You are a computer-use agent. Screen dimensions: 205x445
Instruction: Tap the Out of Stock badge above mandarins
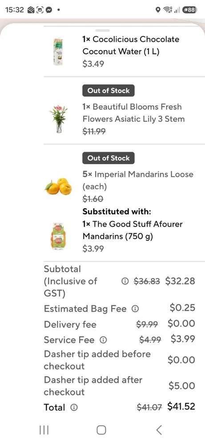109,158
